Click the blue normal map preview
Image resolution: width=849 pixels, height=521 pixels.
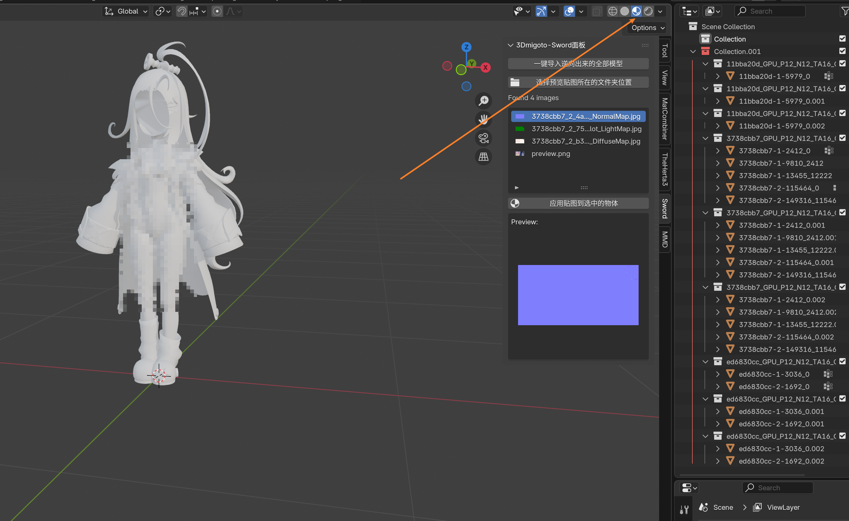click(578, 295)
